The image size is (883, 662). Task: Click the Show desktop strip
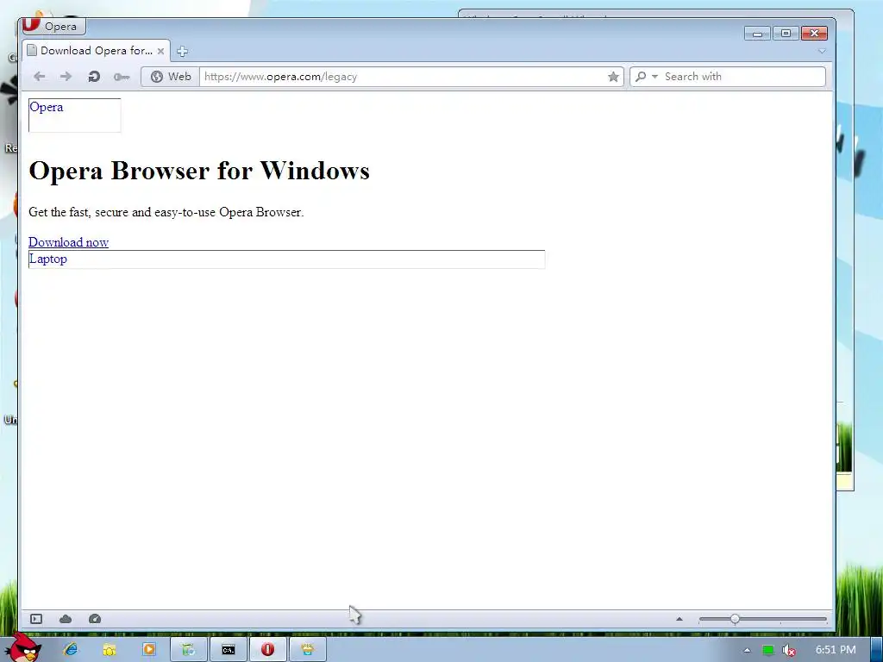tap(876, 650)
